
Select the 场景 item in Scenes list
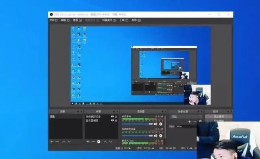[66, 117]
